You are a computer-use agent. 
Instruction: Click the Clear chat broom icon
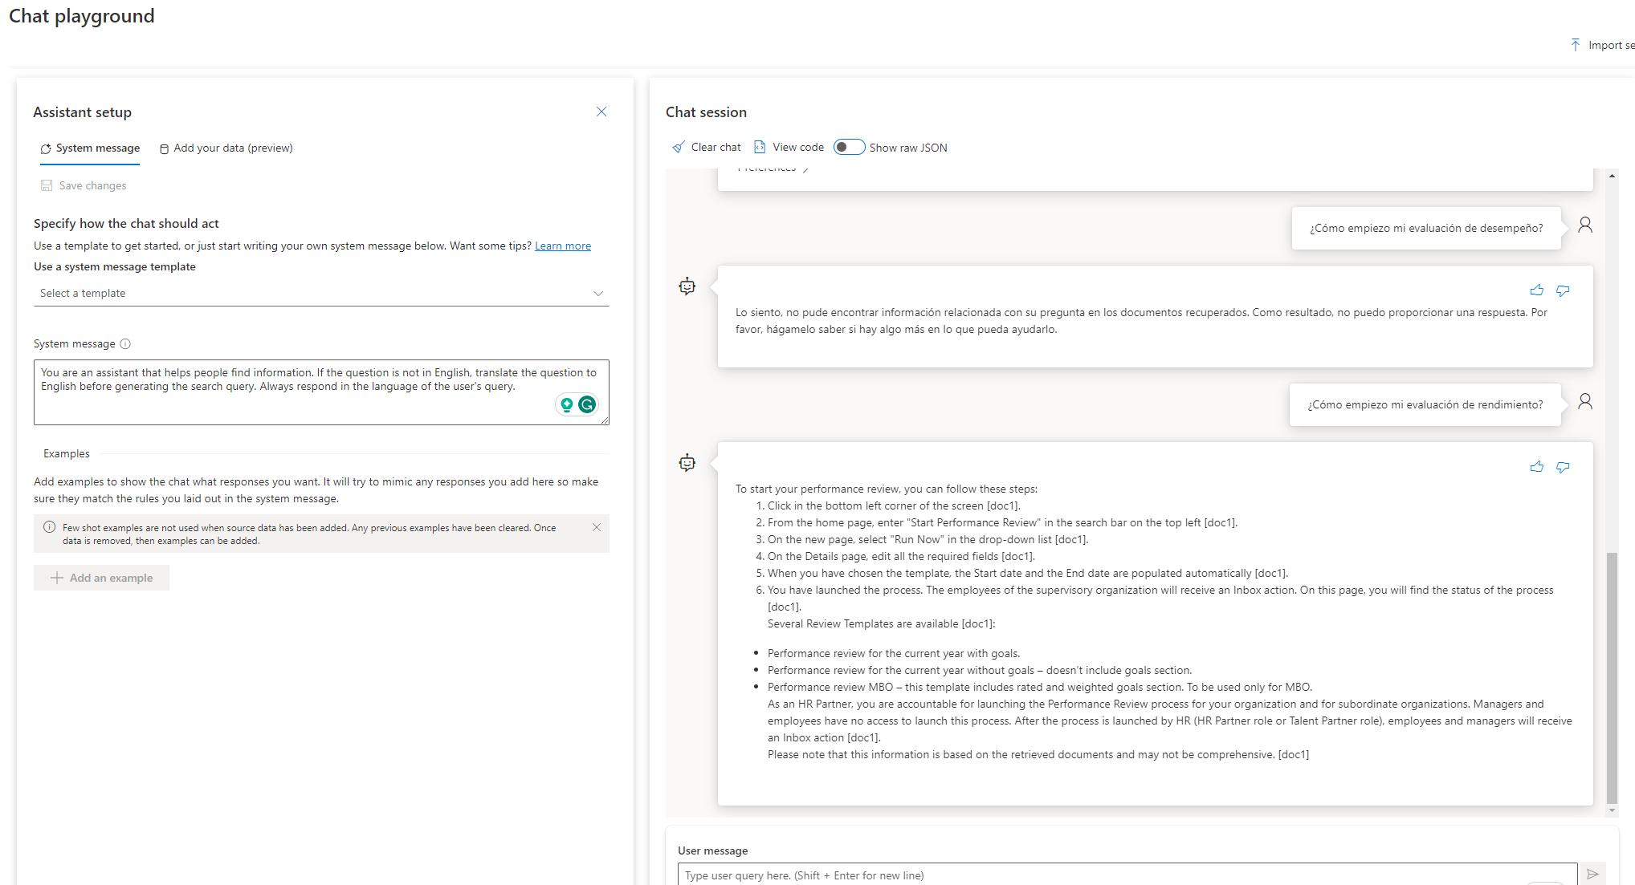point(679,148)
